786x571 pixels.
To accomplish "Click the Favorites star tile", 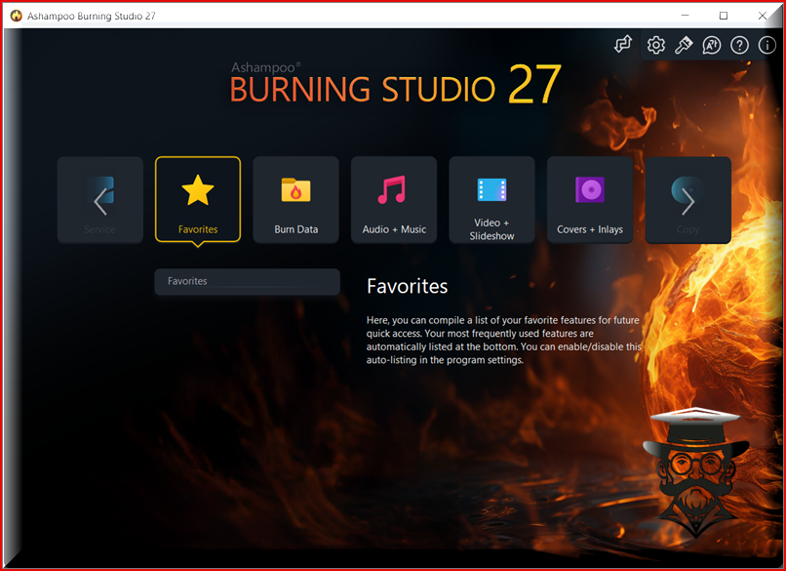I will coord(198,200).
